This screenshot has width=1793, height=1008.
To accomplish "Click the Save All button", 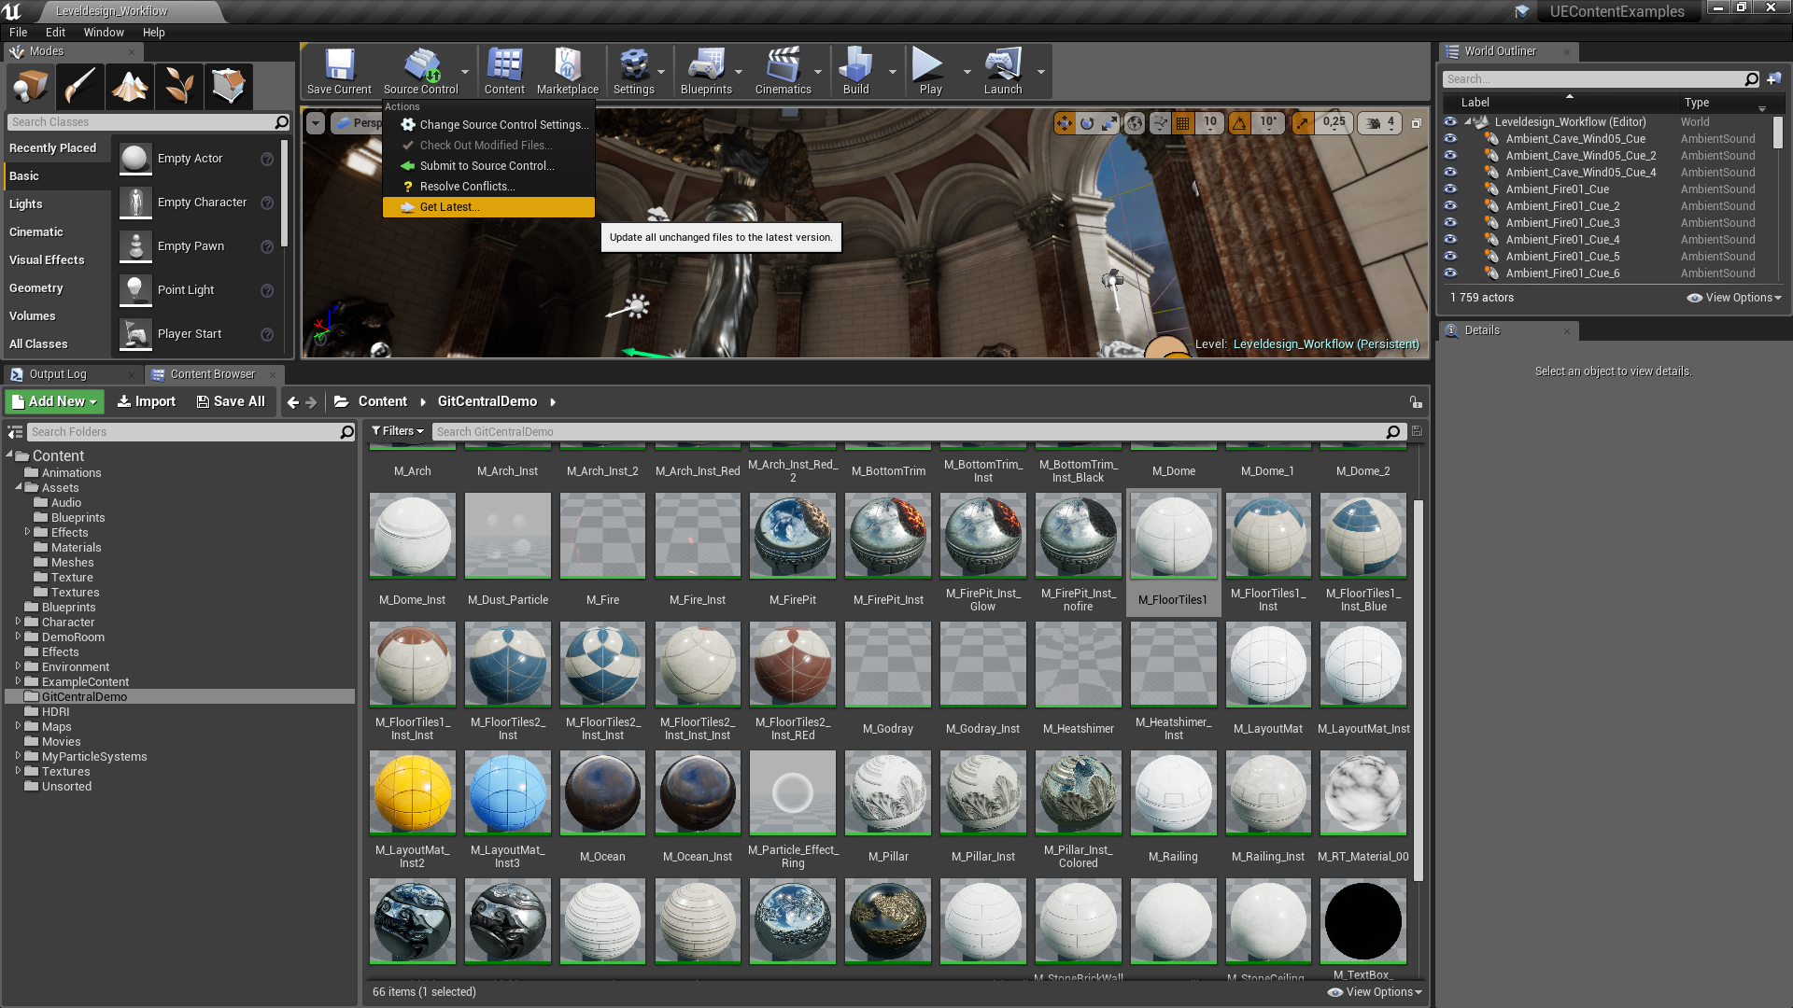I will [x=231, y=401].
